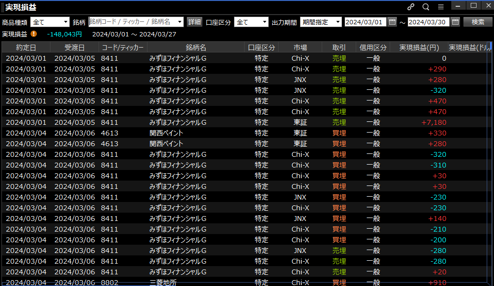This screenshot has height=286, width=494.
Task: Open the search magnifier icon
Action: (426, 7)
